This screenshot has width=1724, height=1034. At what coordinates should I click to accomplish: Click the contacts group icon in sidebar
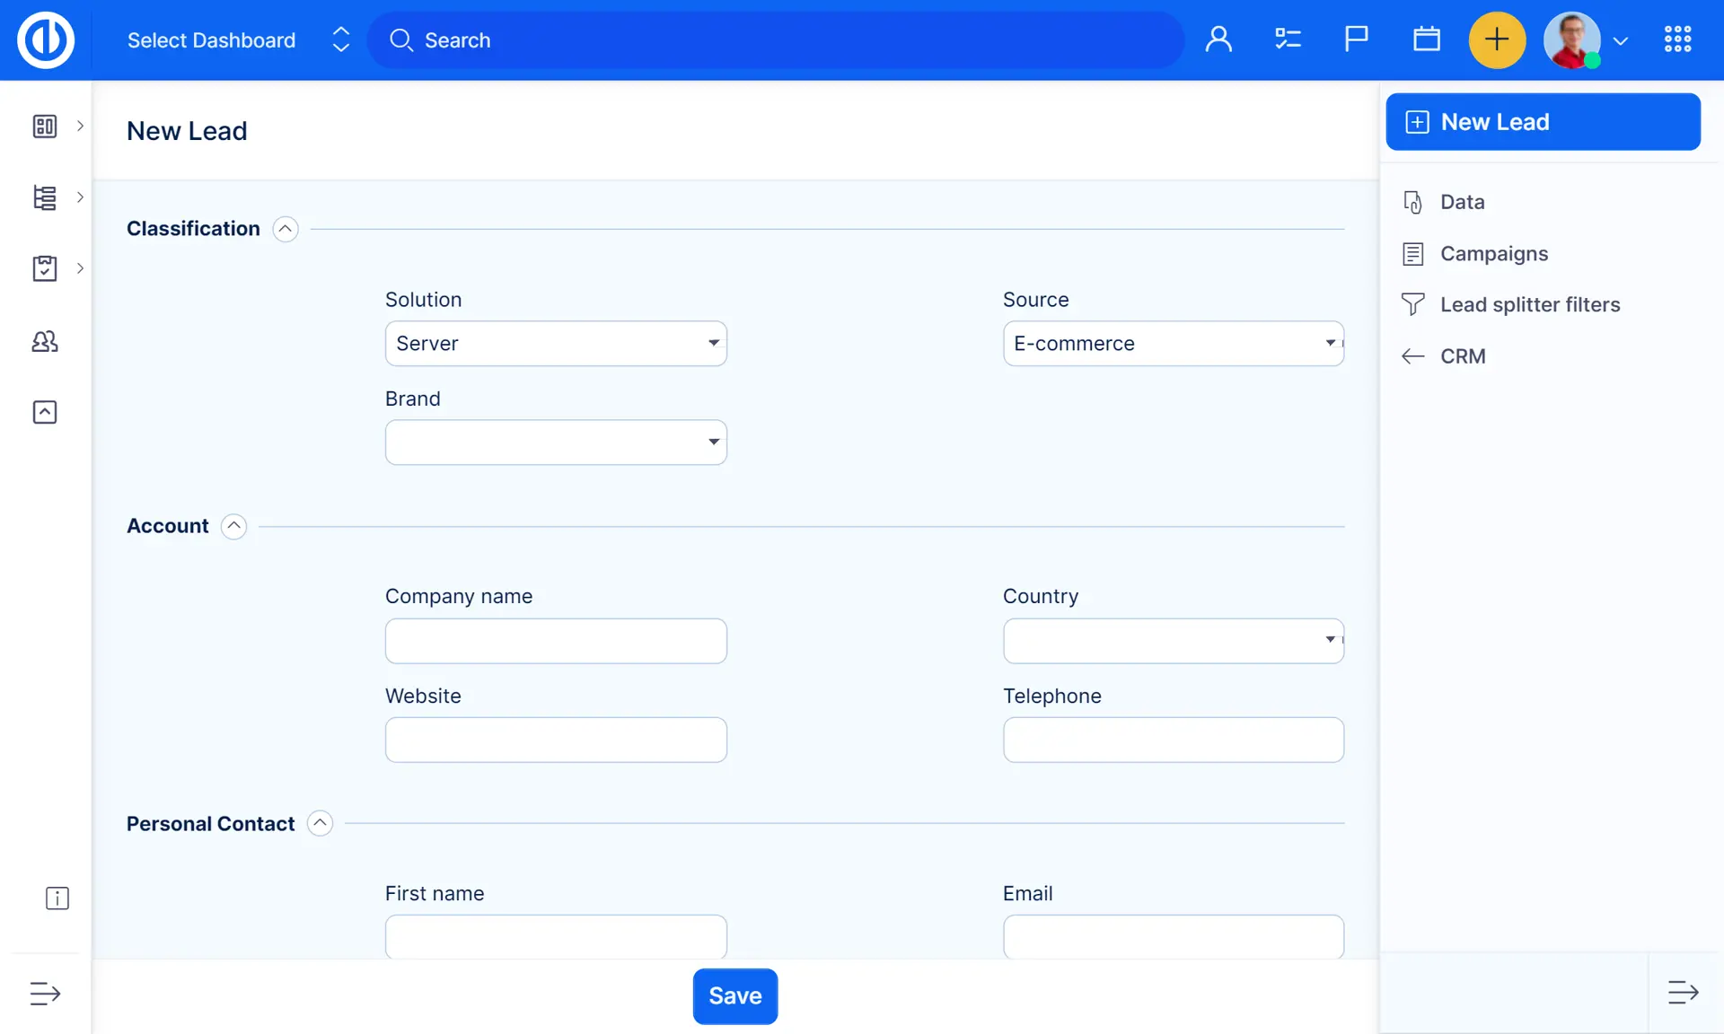pos(45,341)
